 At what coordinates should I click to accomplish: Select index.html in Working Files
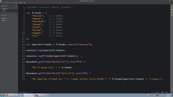click(x=5, y=9)
